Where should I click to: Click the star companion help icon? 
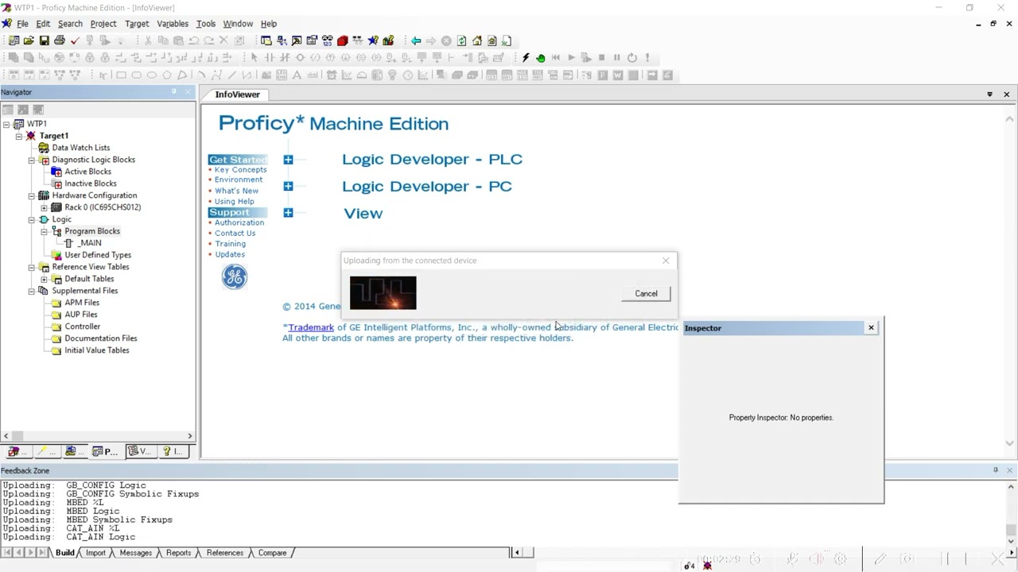click(373, 41)
